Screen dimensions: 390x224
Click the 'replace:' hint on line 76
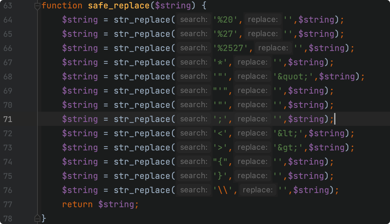click(258, 190)
